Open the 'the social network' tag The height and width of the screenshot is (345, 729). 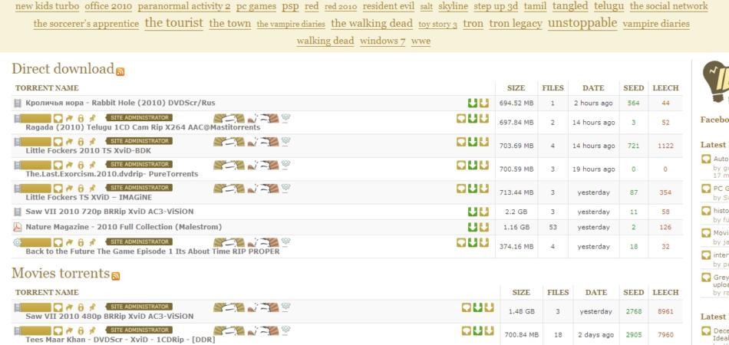click(x=669, y=6)
